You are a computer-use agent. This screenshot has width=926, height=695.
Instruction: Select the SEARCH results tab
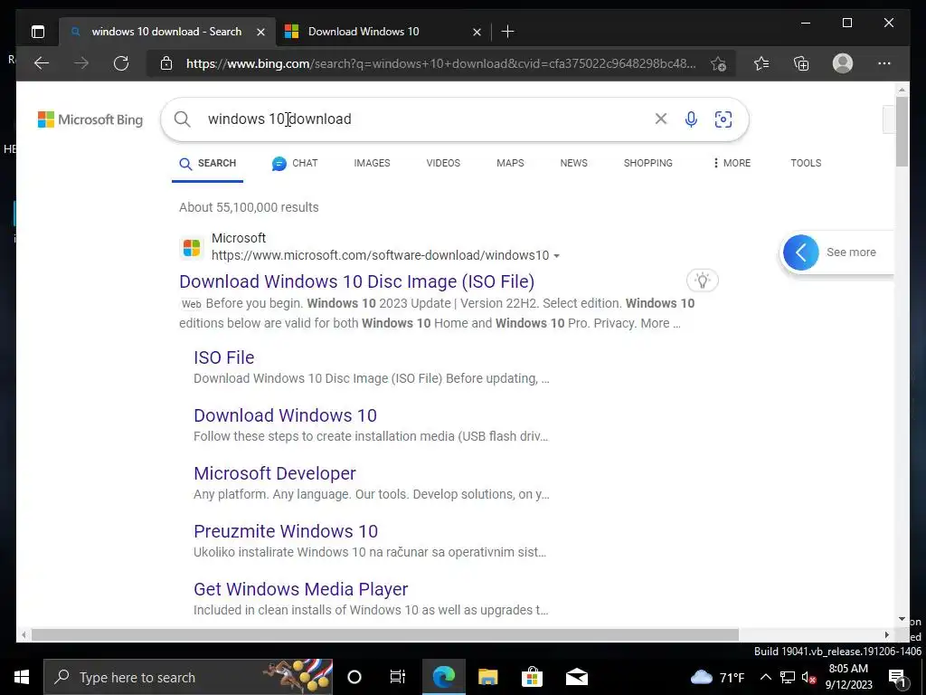point(207,163)
